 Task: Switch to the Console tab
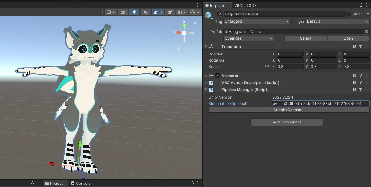pos(81,184)
